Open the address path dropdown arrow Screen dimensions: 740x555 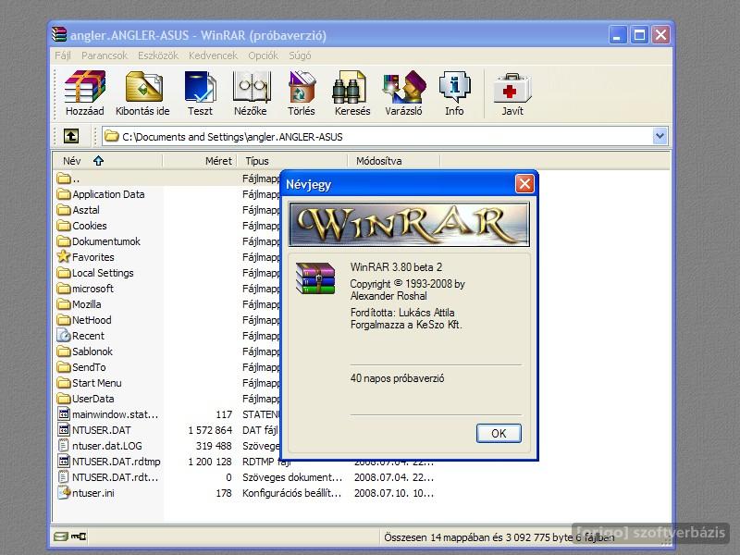point(660,136)
